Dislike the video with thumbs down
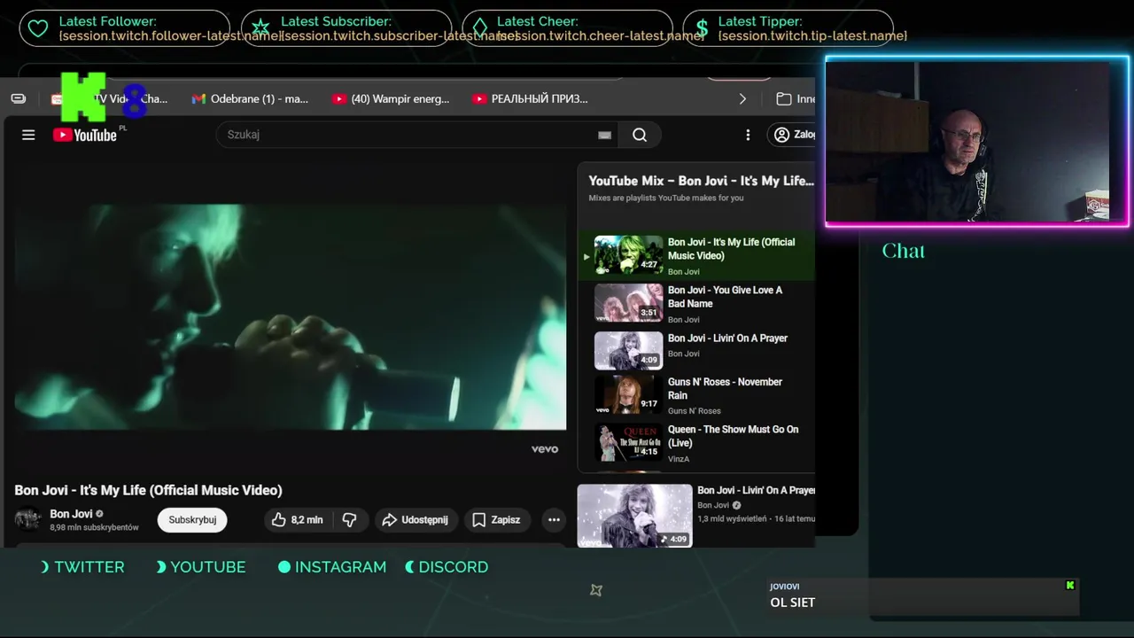Screen dimensions: 1134x638 click(349, 520)
